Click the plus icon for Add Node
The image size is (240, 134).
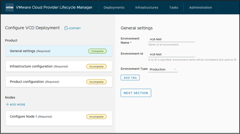[x=8, y=104]
